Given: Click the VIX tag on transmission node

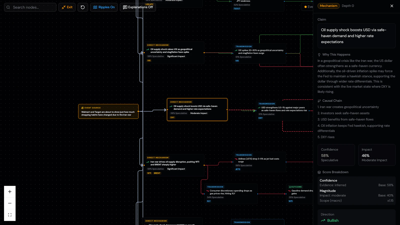Looking at the screenshot, I should [237, 61].
